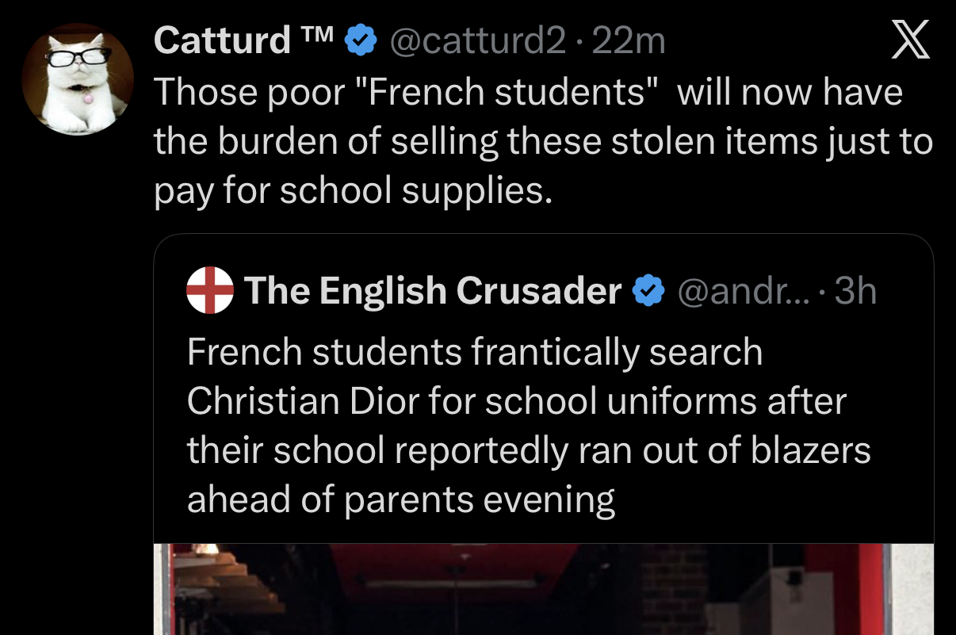Click the "ahead of parents evening" text
This screenshot has height=635, width=956.
tap(401, 499)
